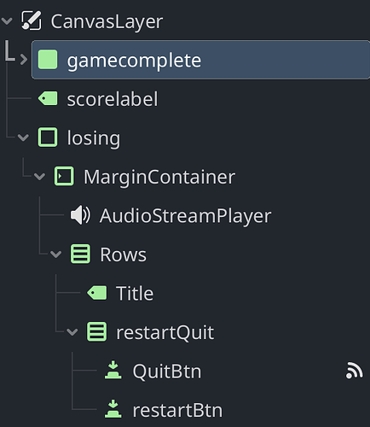Collapse the MarginContainer node
The image size is (370, 427).
(39, 177)
